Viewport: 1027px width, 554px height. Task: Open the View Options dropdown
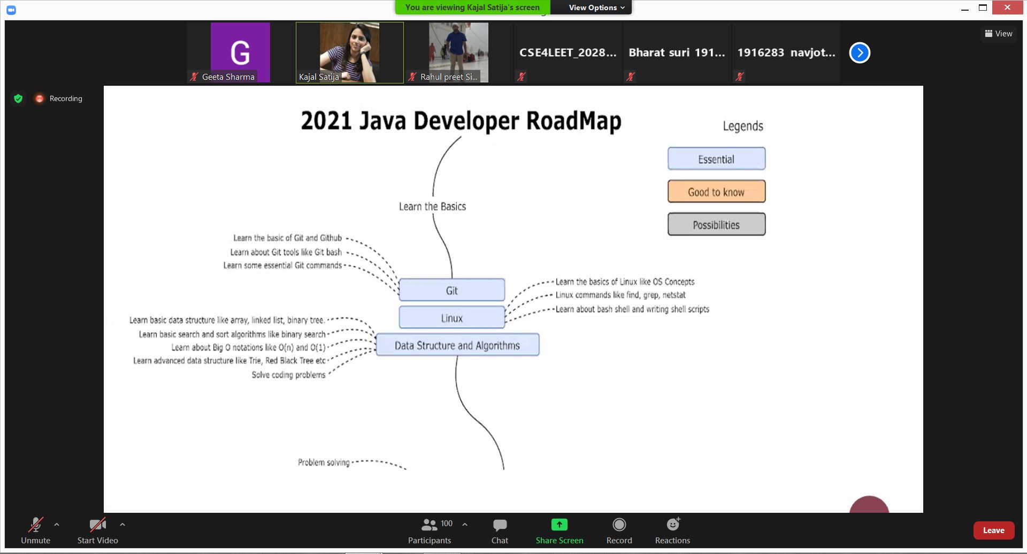click(596, 7)
